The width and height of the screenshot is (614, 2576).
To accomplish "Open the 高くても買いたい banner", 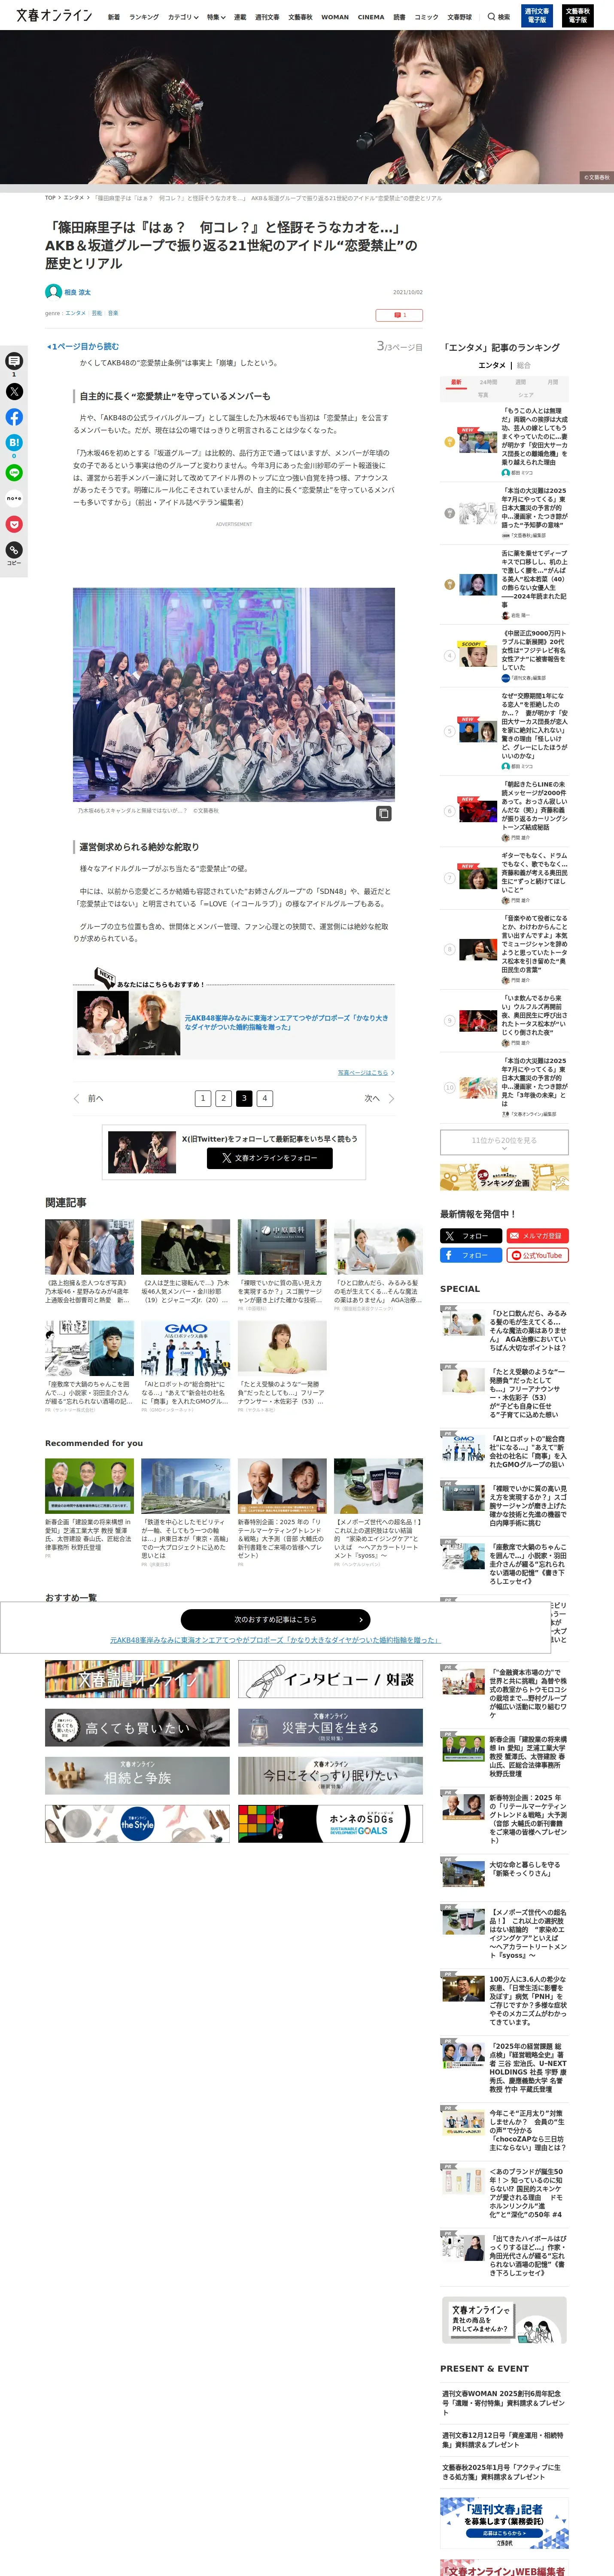I will (137, 1727).
